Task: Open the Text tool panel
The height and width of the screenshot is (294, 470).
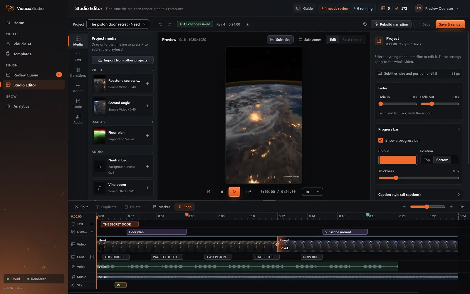Action: point(78,57)
